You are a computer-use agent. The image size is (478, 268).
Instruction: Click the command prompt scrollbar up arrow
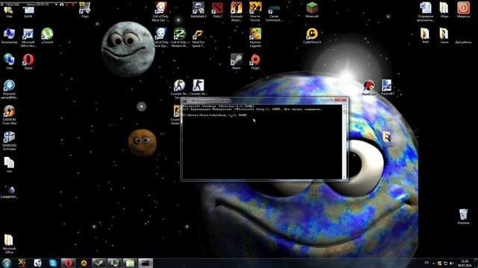coord(344,106)
